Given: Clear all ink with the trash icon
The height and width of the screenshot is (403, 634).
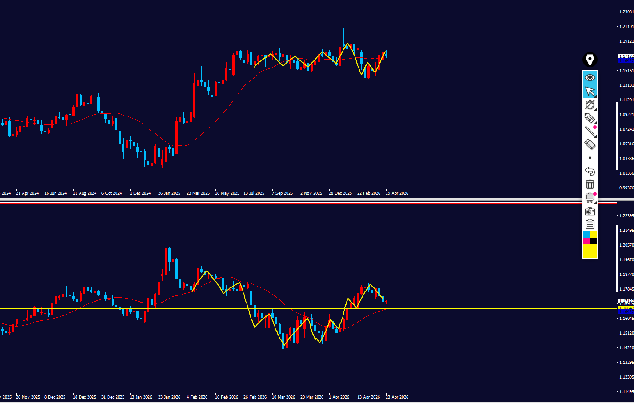Looking at the screenshot, I should click(590, 184).
